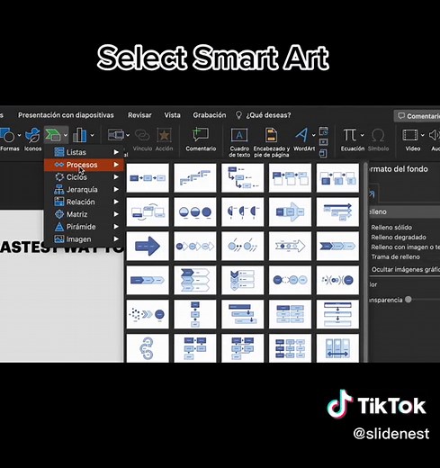Collapse the Relleno section header
Viewport: 440px width, 468px height.
point(404,211)
